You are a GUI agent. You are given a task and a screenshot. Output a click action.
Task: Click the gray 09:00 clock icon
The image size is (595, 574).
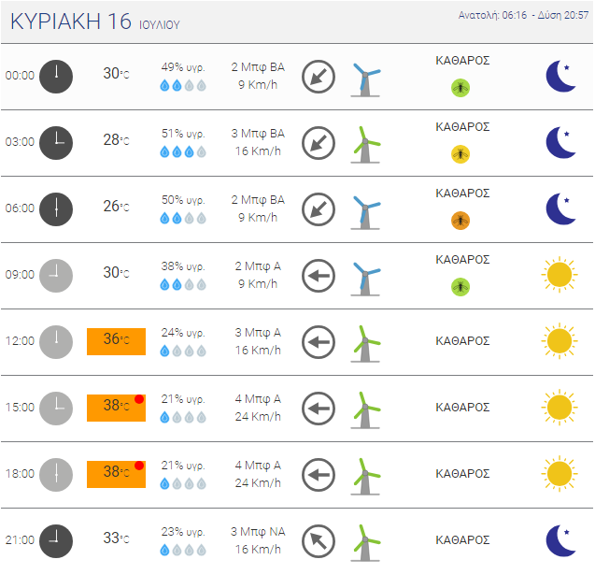pyautogui.click(x=56, y=276)
